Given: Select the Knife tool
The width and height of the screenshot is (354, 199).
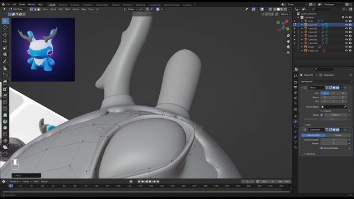Looking at the screenshot, I should click(x=5, y=108).
